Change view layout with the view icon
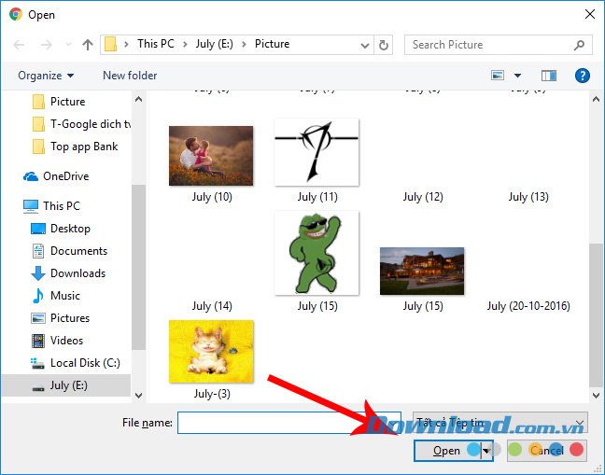The height and width of the screenshot is (475, 605). click(498, 76)
